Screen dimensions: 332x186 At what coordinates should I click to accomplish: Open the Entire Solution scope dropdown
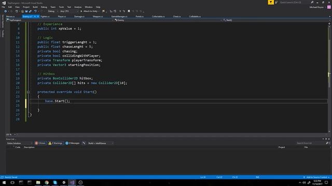pos(20,143)
